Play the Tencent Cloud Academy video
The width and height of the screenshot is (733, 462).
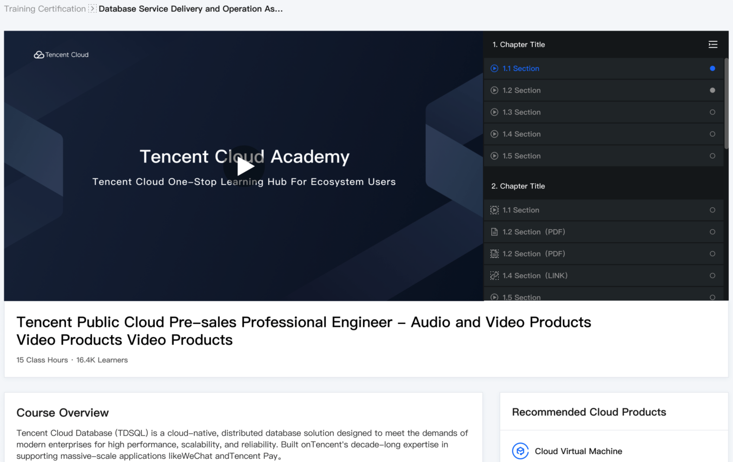pyautogui.click(x=245, y=167)
